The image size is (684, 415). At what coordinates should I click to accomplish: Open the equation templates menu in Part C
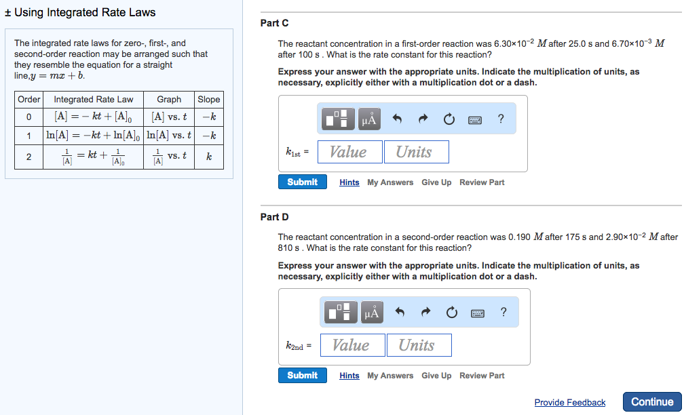338,119
